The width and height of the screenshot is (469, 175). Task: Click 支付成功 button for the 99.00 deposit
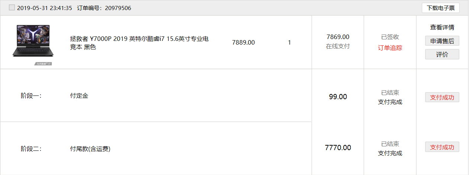click(442, 97)
